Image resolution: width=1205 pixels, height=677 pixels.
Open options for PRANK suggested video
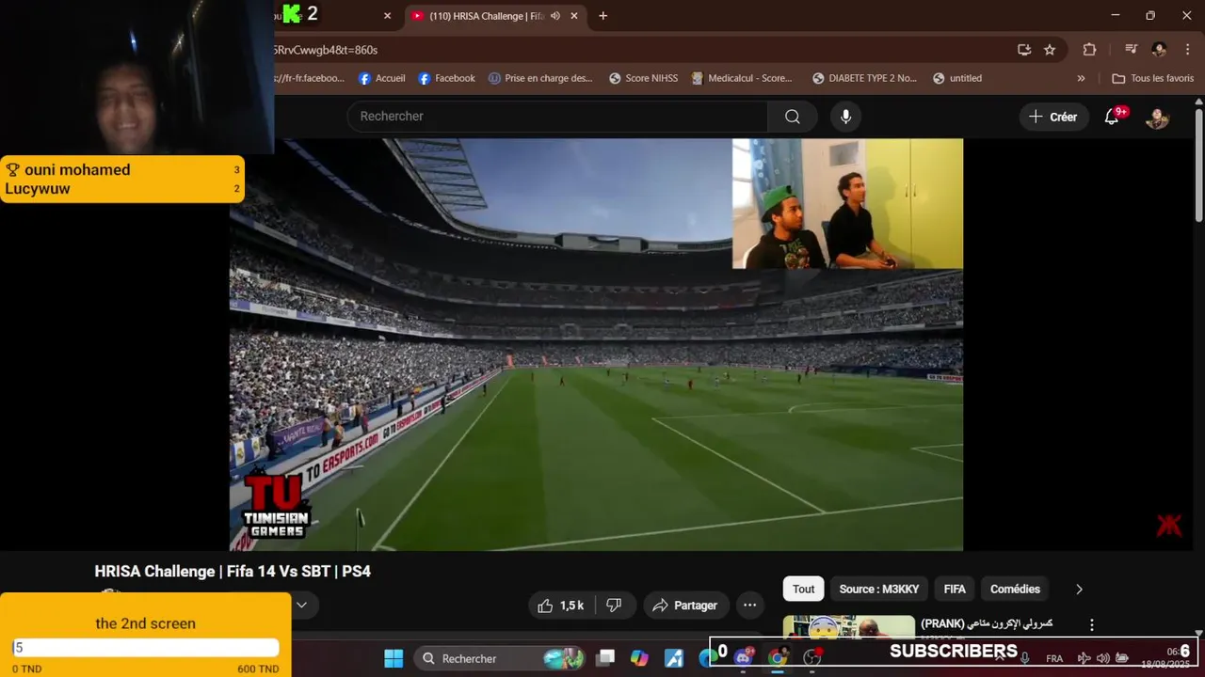point(1092,625)
